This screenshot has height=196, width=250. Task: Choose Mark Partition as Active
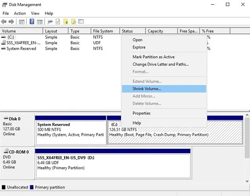[153, 57]
